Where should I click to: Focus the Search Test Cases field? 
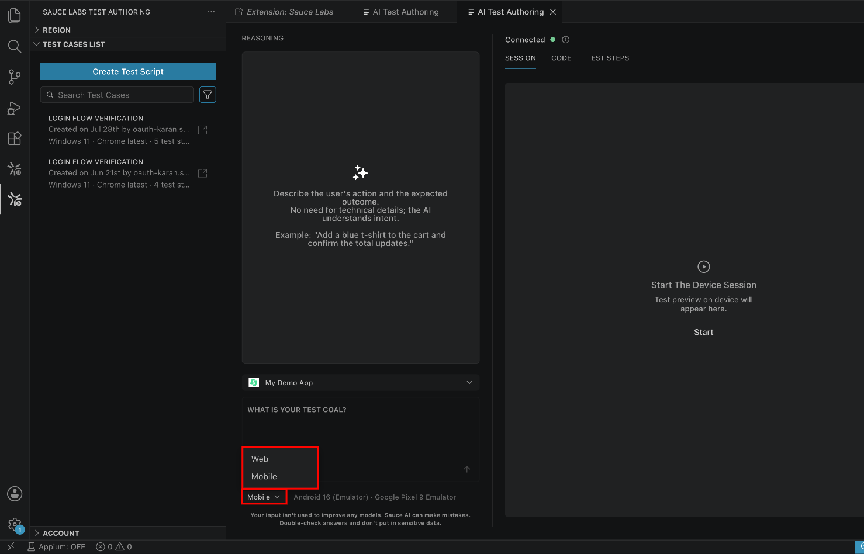click(x=117, y=95)
